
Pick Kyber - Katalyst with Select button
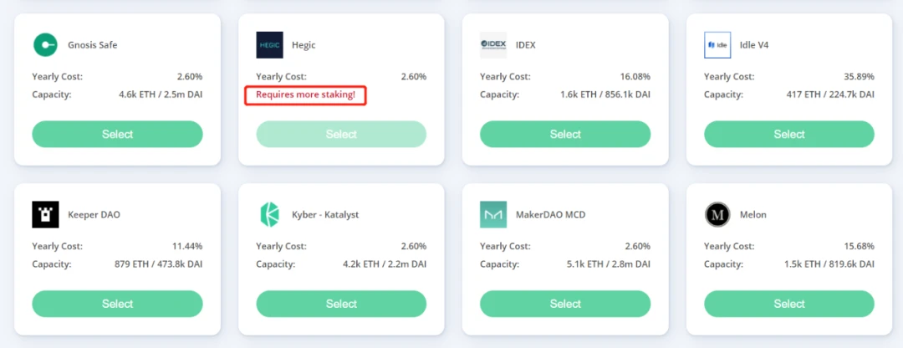341,304
